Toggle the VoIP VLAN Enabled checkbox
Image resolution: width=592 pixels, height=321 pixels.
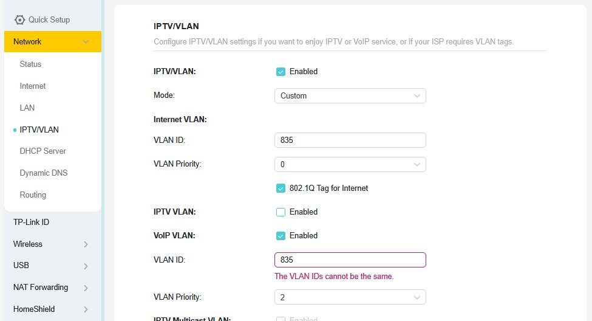tap(281, 236)
